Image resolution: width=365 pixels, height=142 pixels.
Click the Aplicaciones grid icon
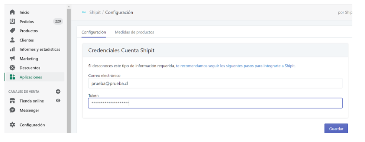[x=12, y=77]
